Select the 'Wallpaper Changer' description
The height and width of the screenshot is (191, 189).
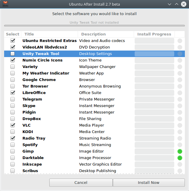[97, 67]
